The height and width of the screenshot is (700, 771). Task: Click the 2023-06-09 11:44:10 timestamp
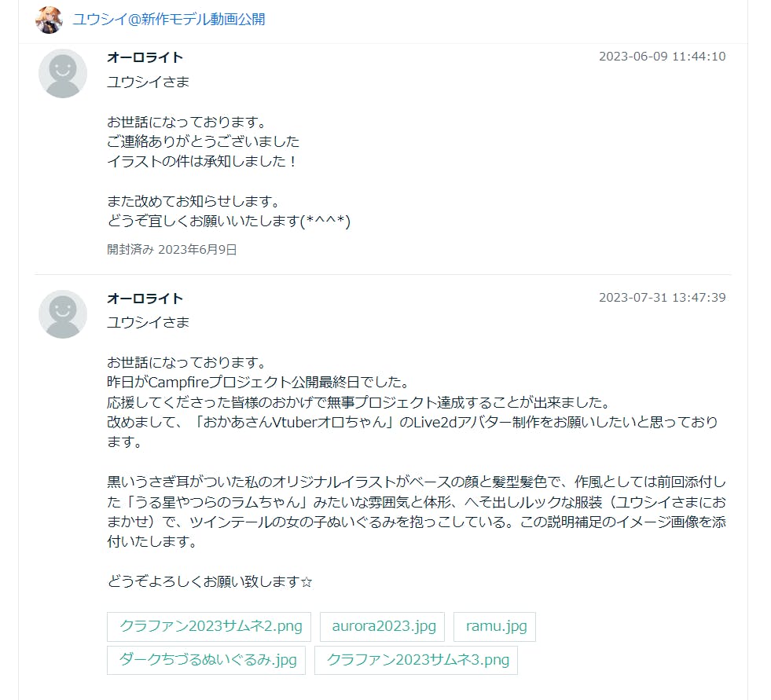[662, 57]
